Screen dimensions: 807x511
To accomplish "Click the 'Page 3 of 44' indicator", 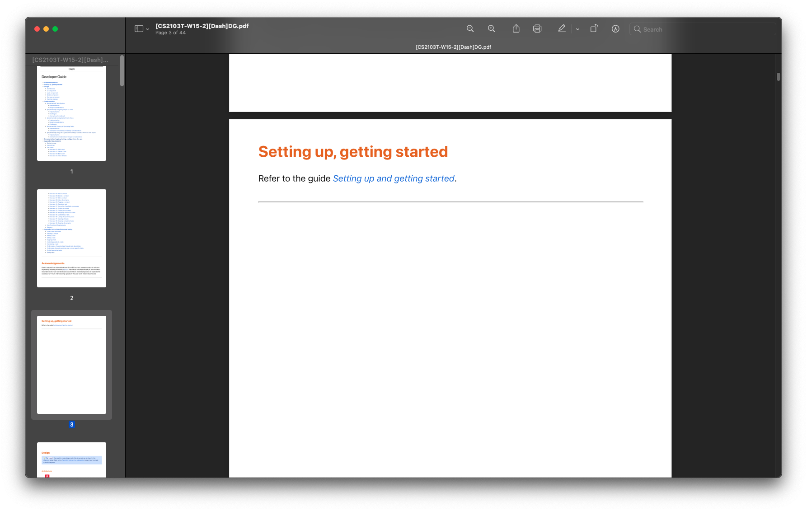I will 170,33.
